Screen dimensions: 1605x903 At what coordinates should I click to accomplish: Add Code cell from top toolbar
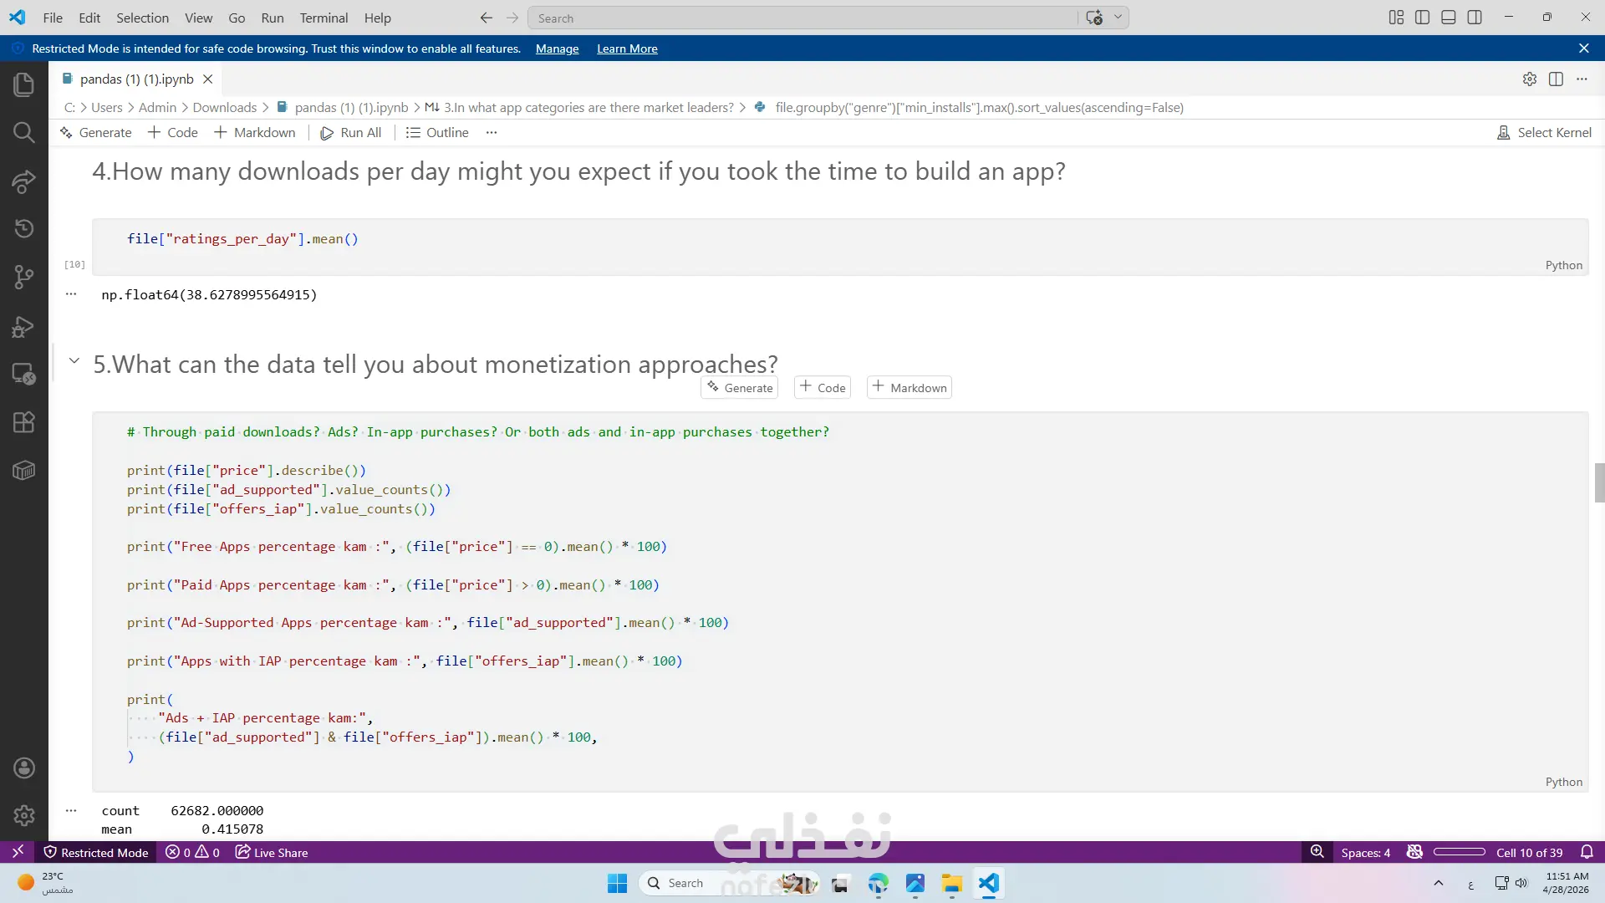[172, 132]
